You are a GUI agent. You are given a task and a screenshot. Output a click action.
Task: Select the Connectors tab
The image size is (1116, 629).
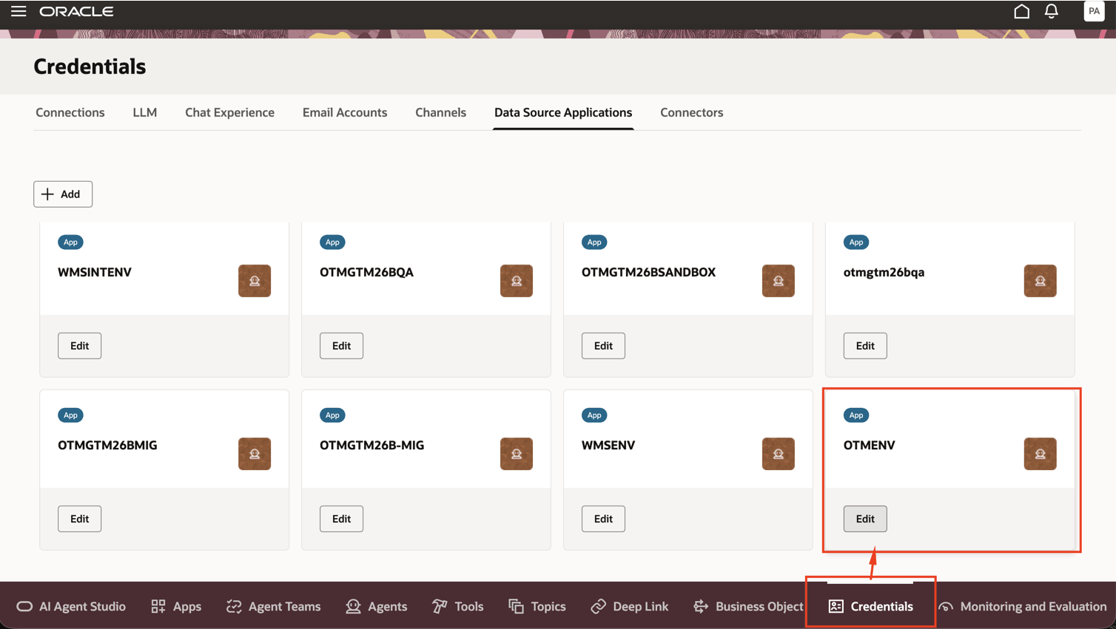click(x=691, y=112)
